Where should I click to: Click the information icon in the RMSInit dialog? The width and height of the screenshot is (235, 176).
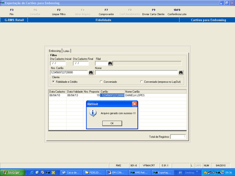93,113
